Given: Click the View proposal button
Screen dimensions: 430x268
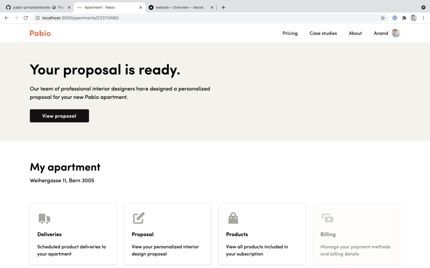Looking at the screenshot, I should 59,116.
